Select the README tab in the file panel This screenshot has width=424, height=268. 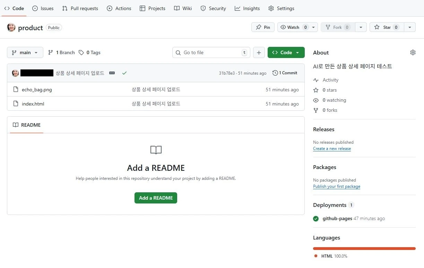27,125
